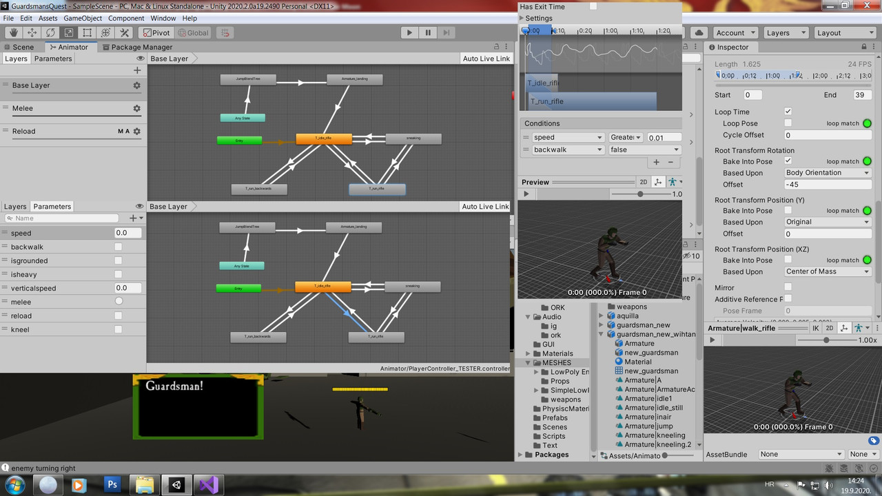Screen dimensions: 882x496
Task: Play the transition Preview animation
Action: click(x=526, y=194)
